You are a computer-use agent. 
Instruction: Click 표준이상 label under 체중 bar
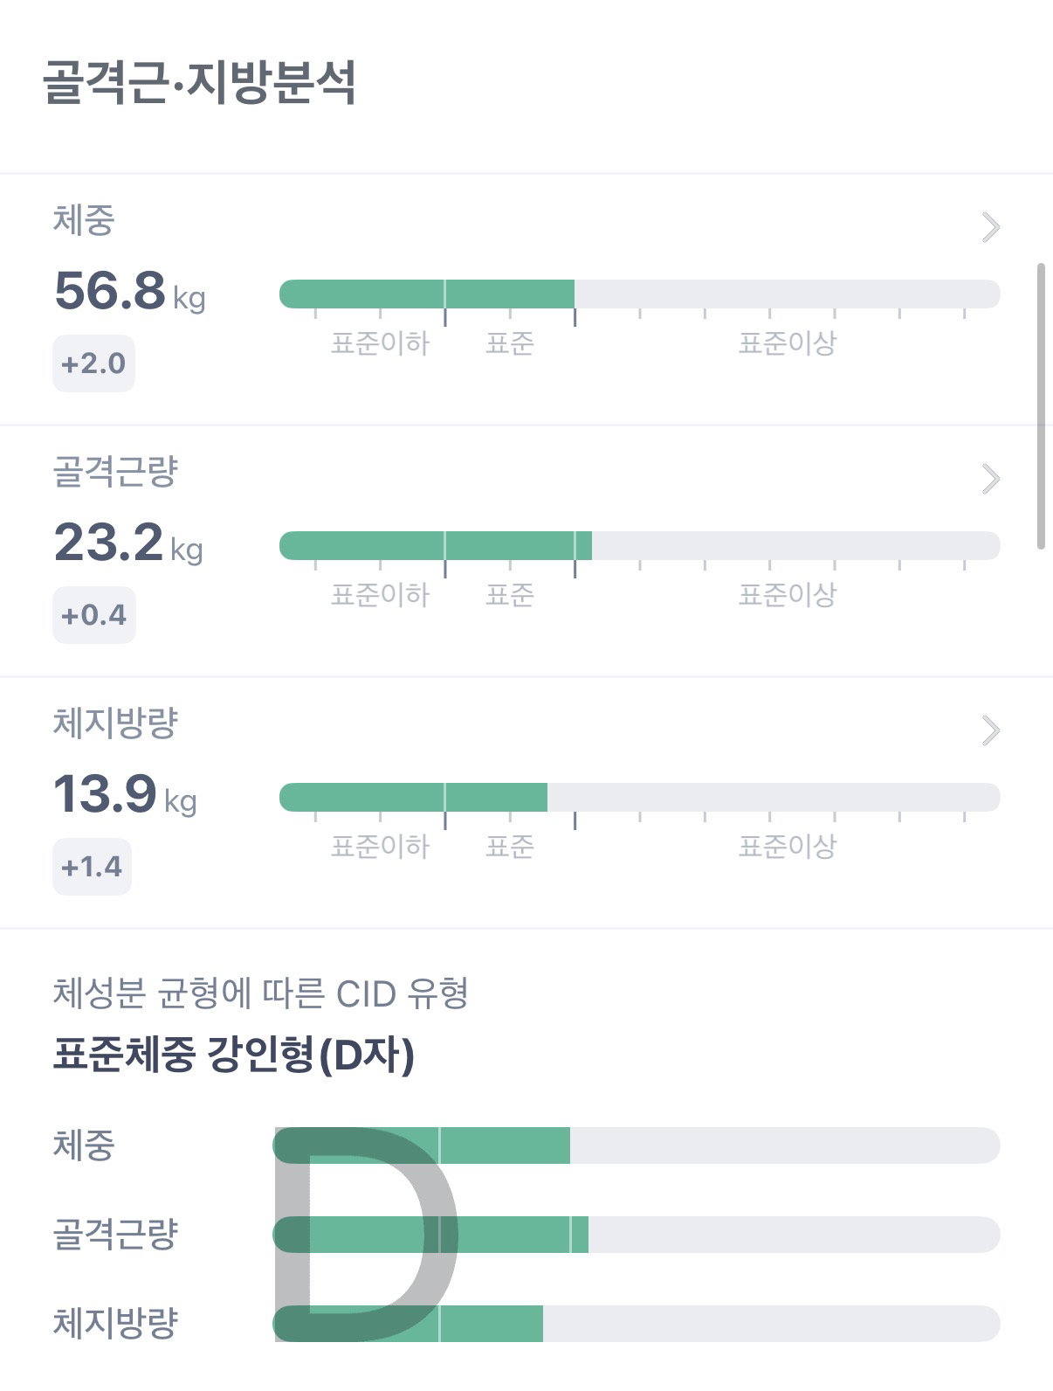(x=788, y=343)
